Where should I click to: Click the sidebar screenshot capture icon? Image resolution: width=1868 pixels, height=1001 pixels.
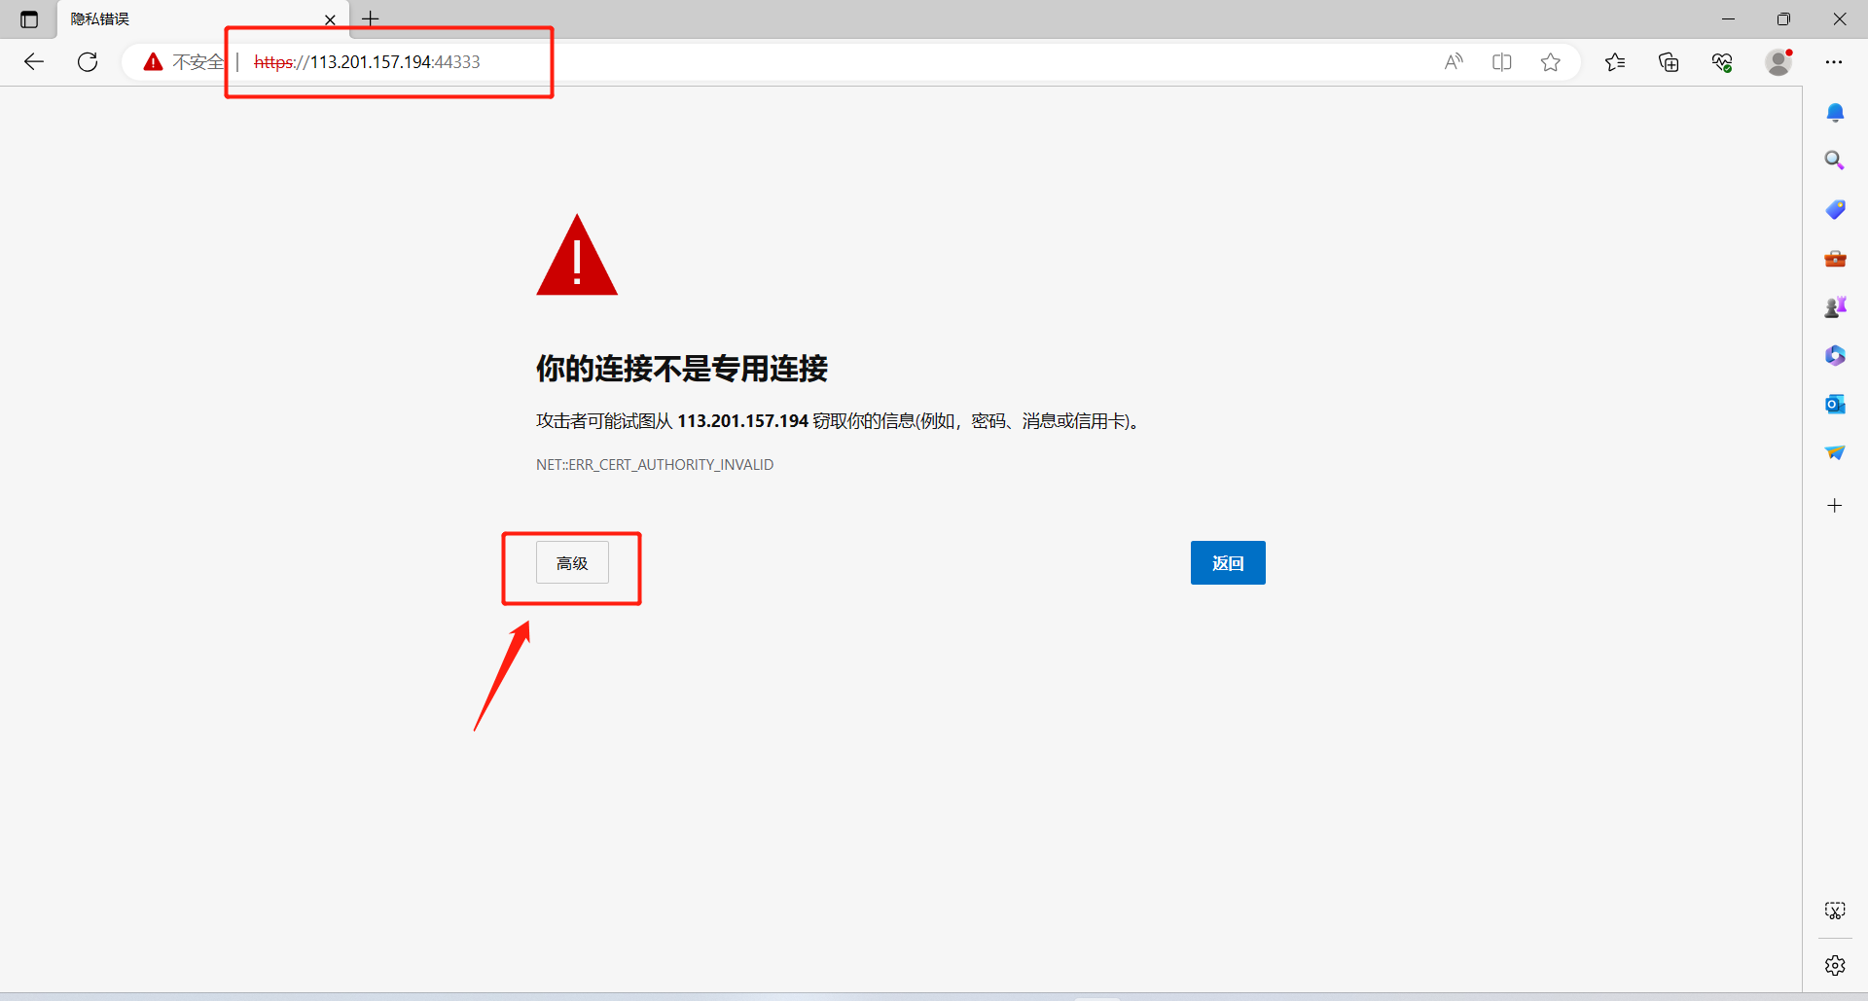1835,911
